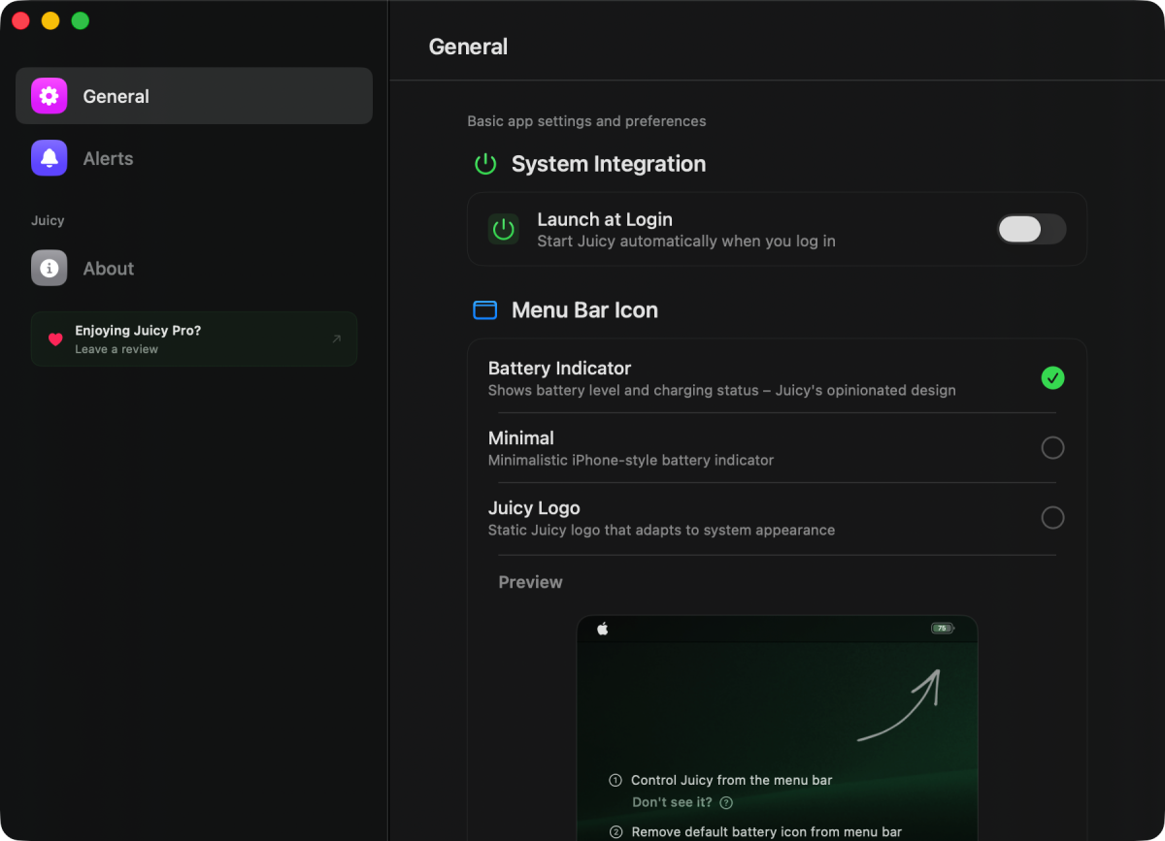Click the purple Alerts bell icon
Image resolution: width=1165 pixels, height=841 pixels.
49,158
